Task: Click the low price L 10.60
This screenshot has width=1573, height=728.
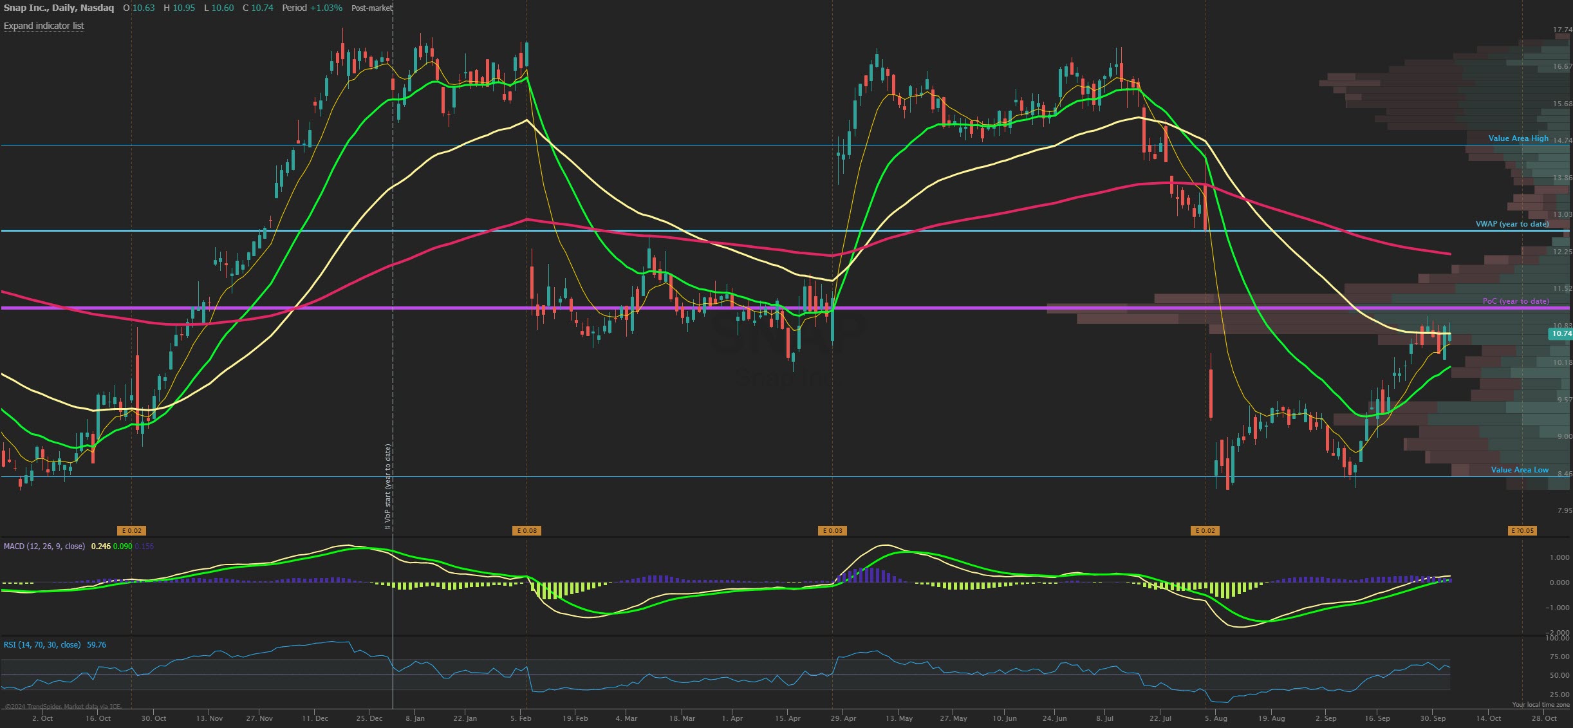Action: [219, 8]
